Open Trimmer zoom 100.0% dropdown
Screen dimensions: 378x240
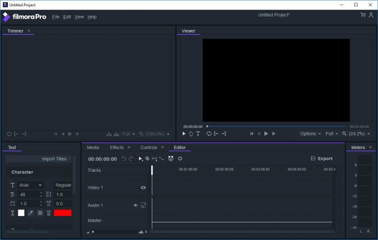click(x=157, y=134)
